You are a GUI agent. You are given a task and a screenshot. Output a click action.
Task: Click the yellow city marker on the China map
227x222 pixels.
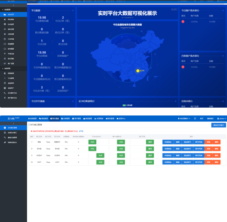(138, 71)
